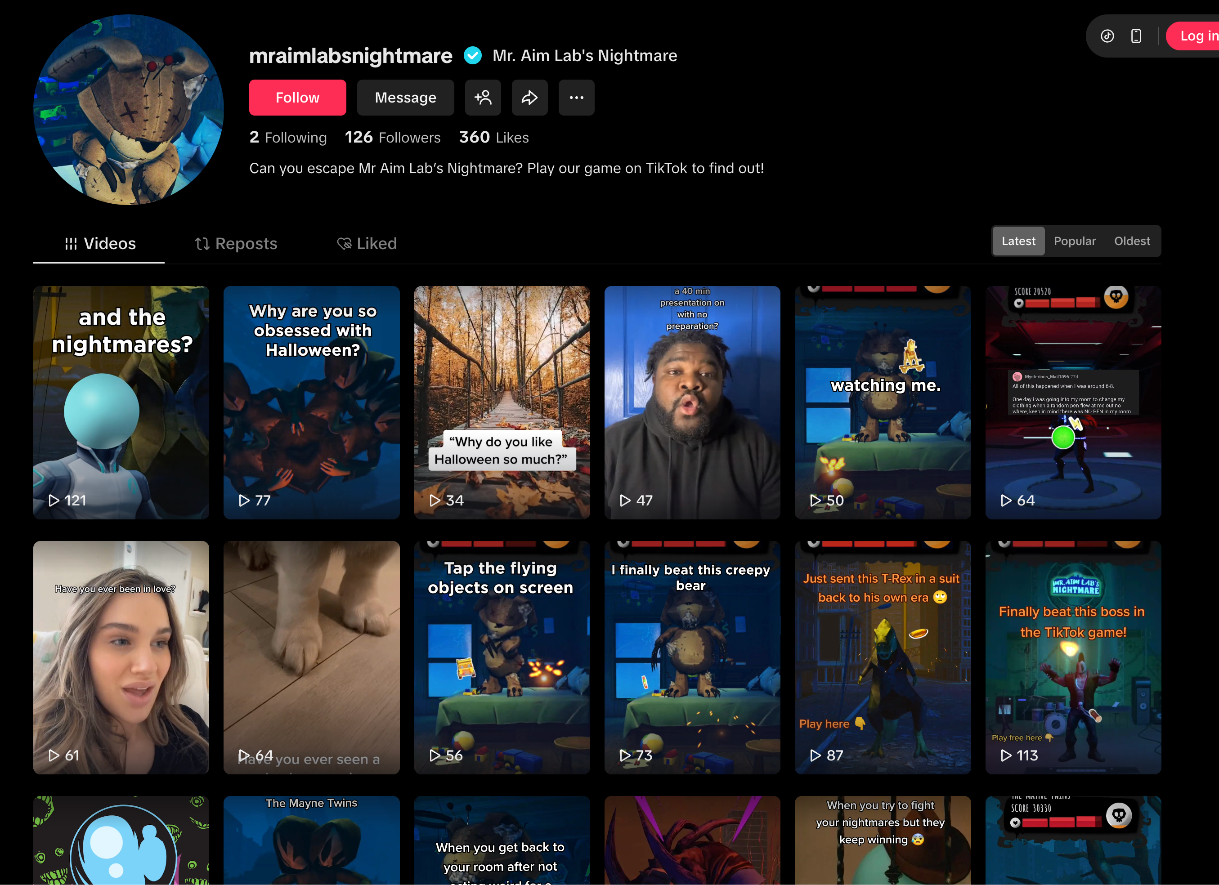The width and height of the screenshot is (1219, 885).
Task: Open the 'watching me.' video
Action: [x=883, y=402]
